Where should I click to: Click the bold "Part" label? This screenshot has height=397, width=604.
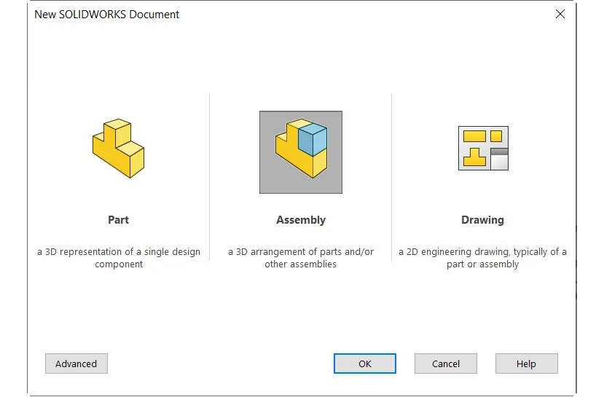pyautogui.click(x=118, y=220)
